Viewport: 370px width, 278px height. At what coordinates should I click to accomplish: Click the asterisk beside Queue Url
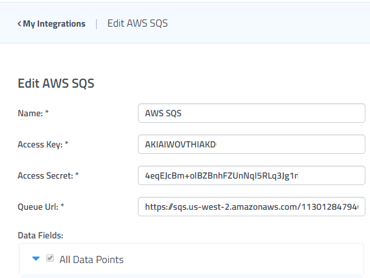click(62, 205)
